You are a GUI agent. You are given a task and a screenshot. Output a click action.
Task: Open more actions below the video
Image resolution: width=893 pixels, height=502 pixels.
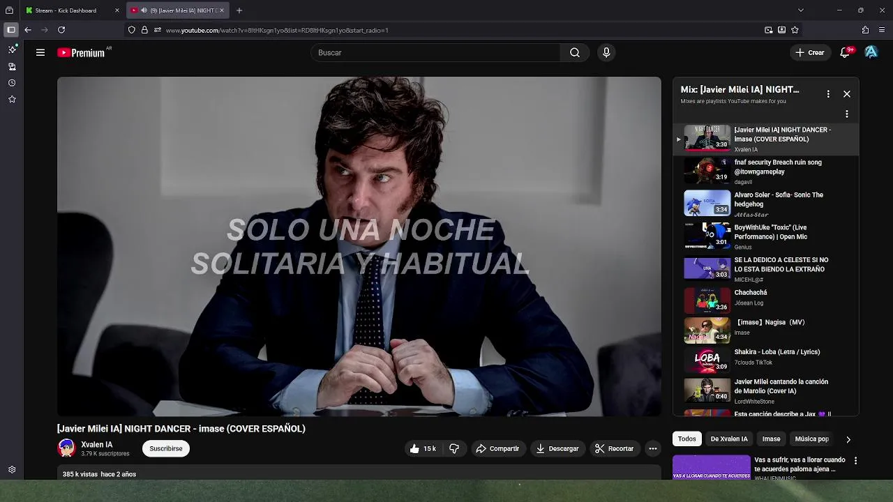click(653, 448)
